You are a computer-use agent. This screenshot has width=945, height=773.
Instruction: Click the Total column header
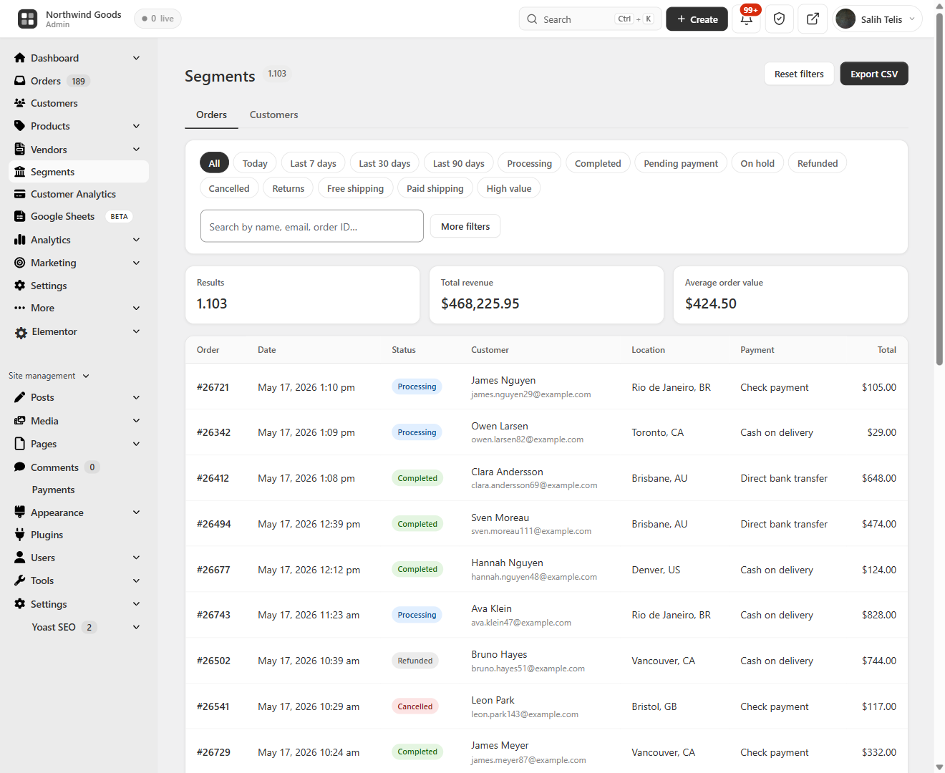[886, 350]
